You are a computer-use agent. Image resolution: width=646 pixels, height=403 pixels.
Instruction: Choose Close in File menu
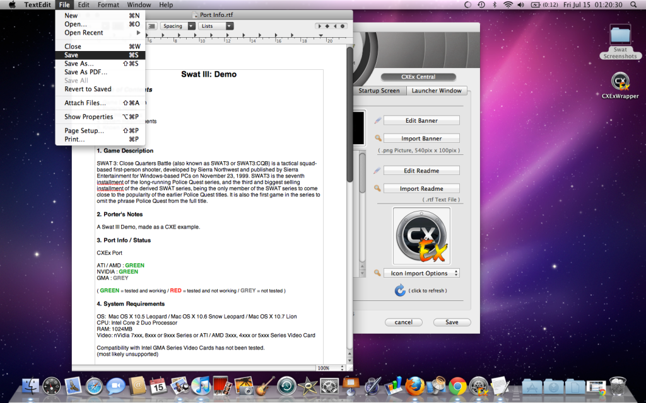100,47
